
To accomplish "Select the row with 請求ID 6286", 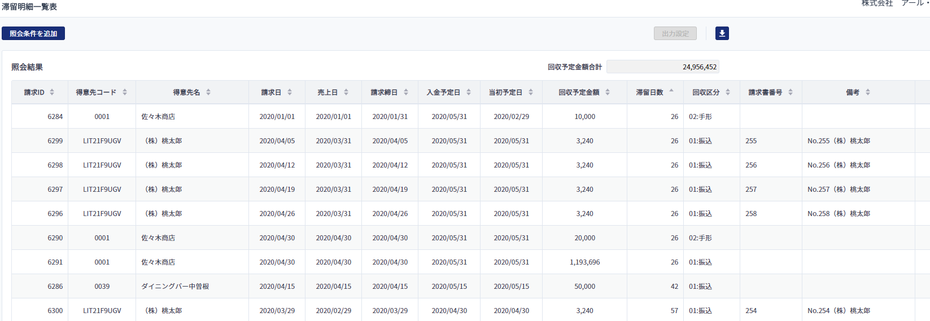I will pyautogui.click(x=471, y=286).
